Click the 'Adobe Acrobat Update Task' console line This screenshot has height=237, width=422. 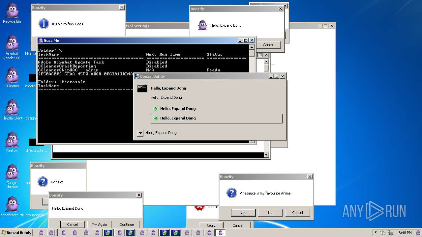(x=71, y=62)
